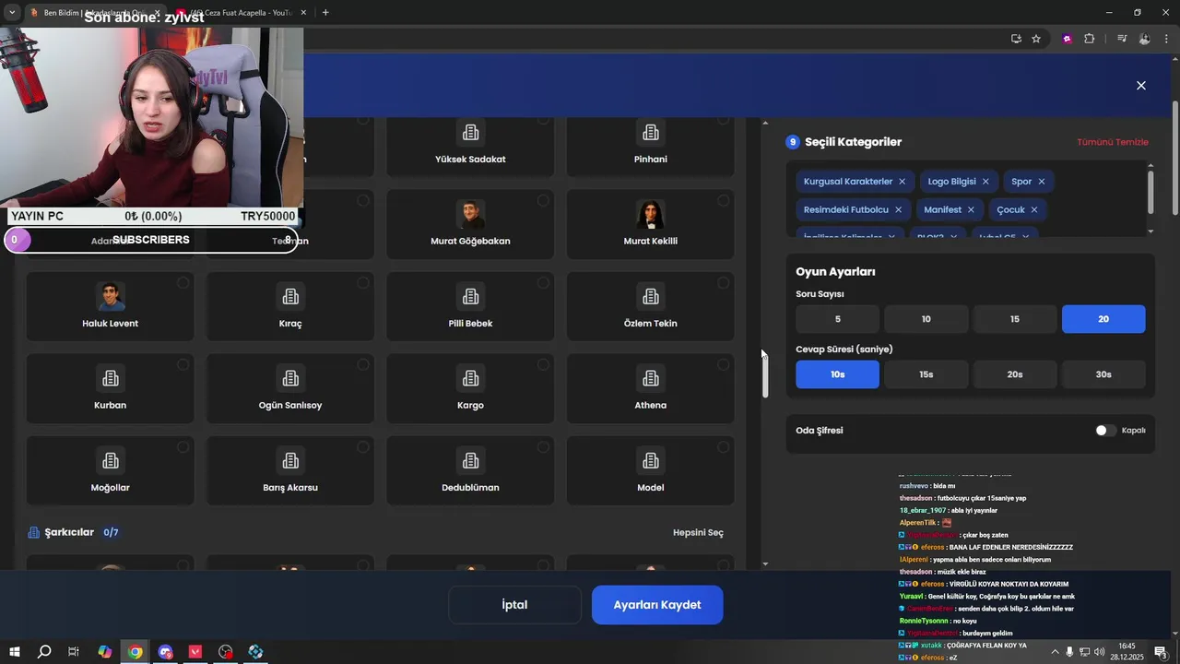Click the install app icon in address bar
1180x664 pixels.
[1016, 39]
